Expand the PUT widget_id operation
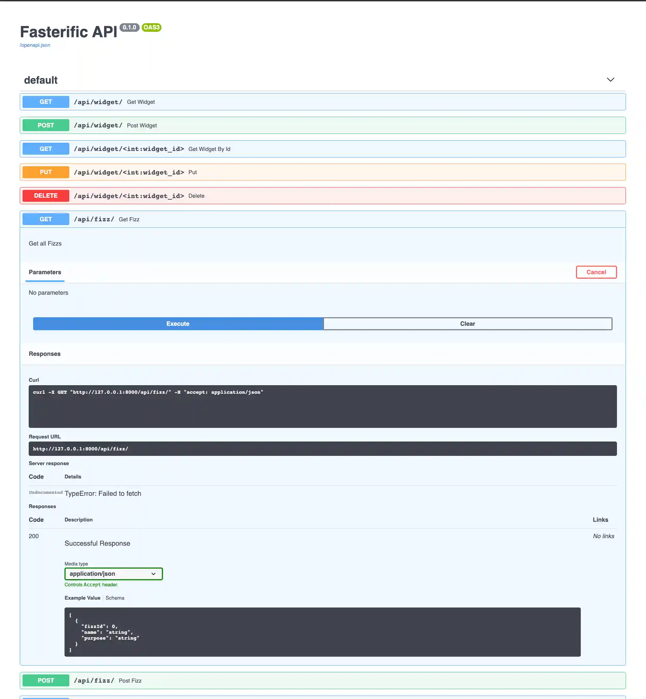The height and width of the screenshot is (699, 646). (323, 172)
